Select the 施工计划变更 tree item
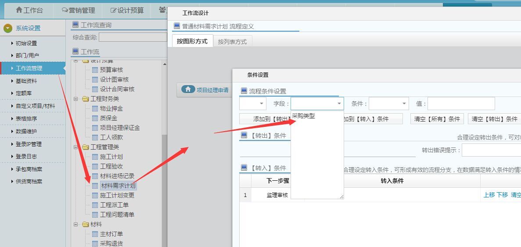 click(x=117, y=195)
